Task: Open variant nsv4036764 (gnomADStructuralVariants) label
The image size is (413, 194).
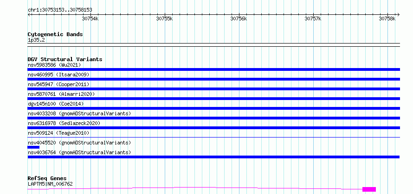Action: 79,152
